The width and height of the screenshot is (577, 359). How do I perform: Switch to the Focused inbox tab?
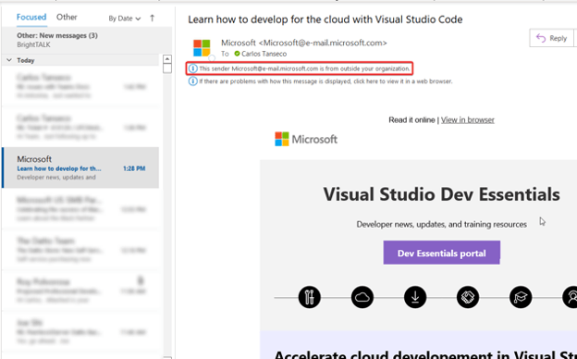click(31, 18)
